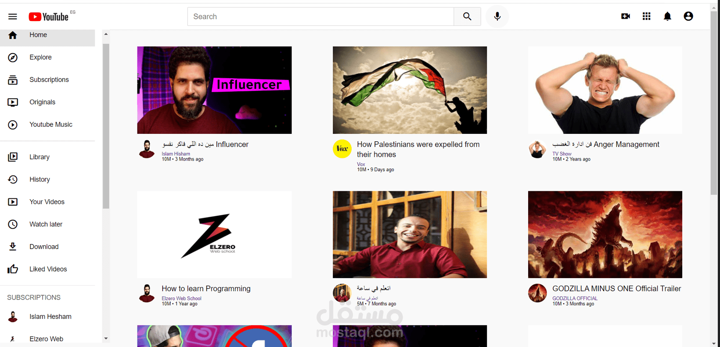Click the Watch later clock icon
This screenshot has height=347, width=720.
pyautogui.click(x=13, y=224)
